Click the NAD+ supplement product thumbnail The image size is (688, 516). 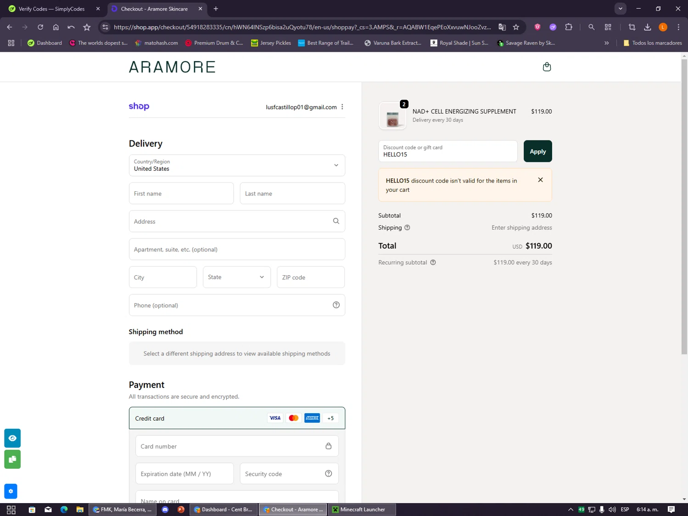[x=393, y=116]
